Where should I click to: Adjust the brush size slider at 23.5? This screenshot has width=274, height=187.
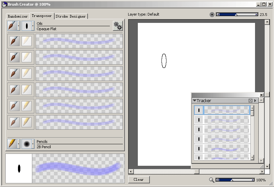[237, 15]
